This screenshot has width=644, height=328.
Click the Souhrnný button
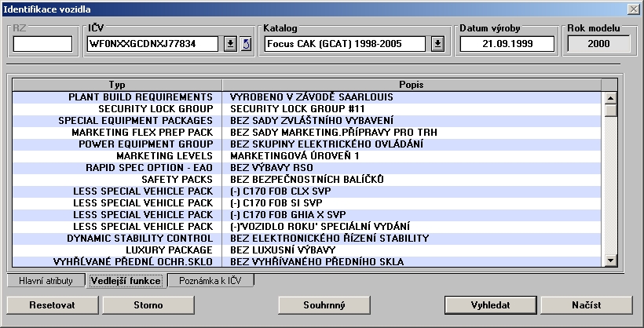[x=324, y=304]
